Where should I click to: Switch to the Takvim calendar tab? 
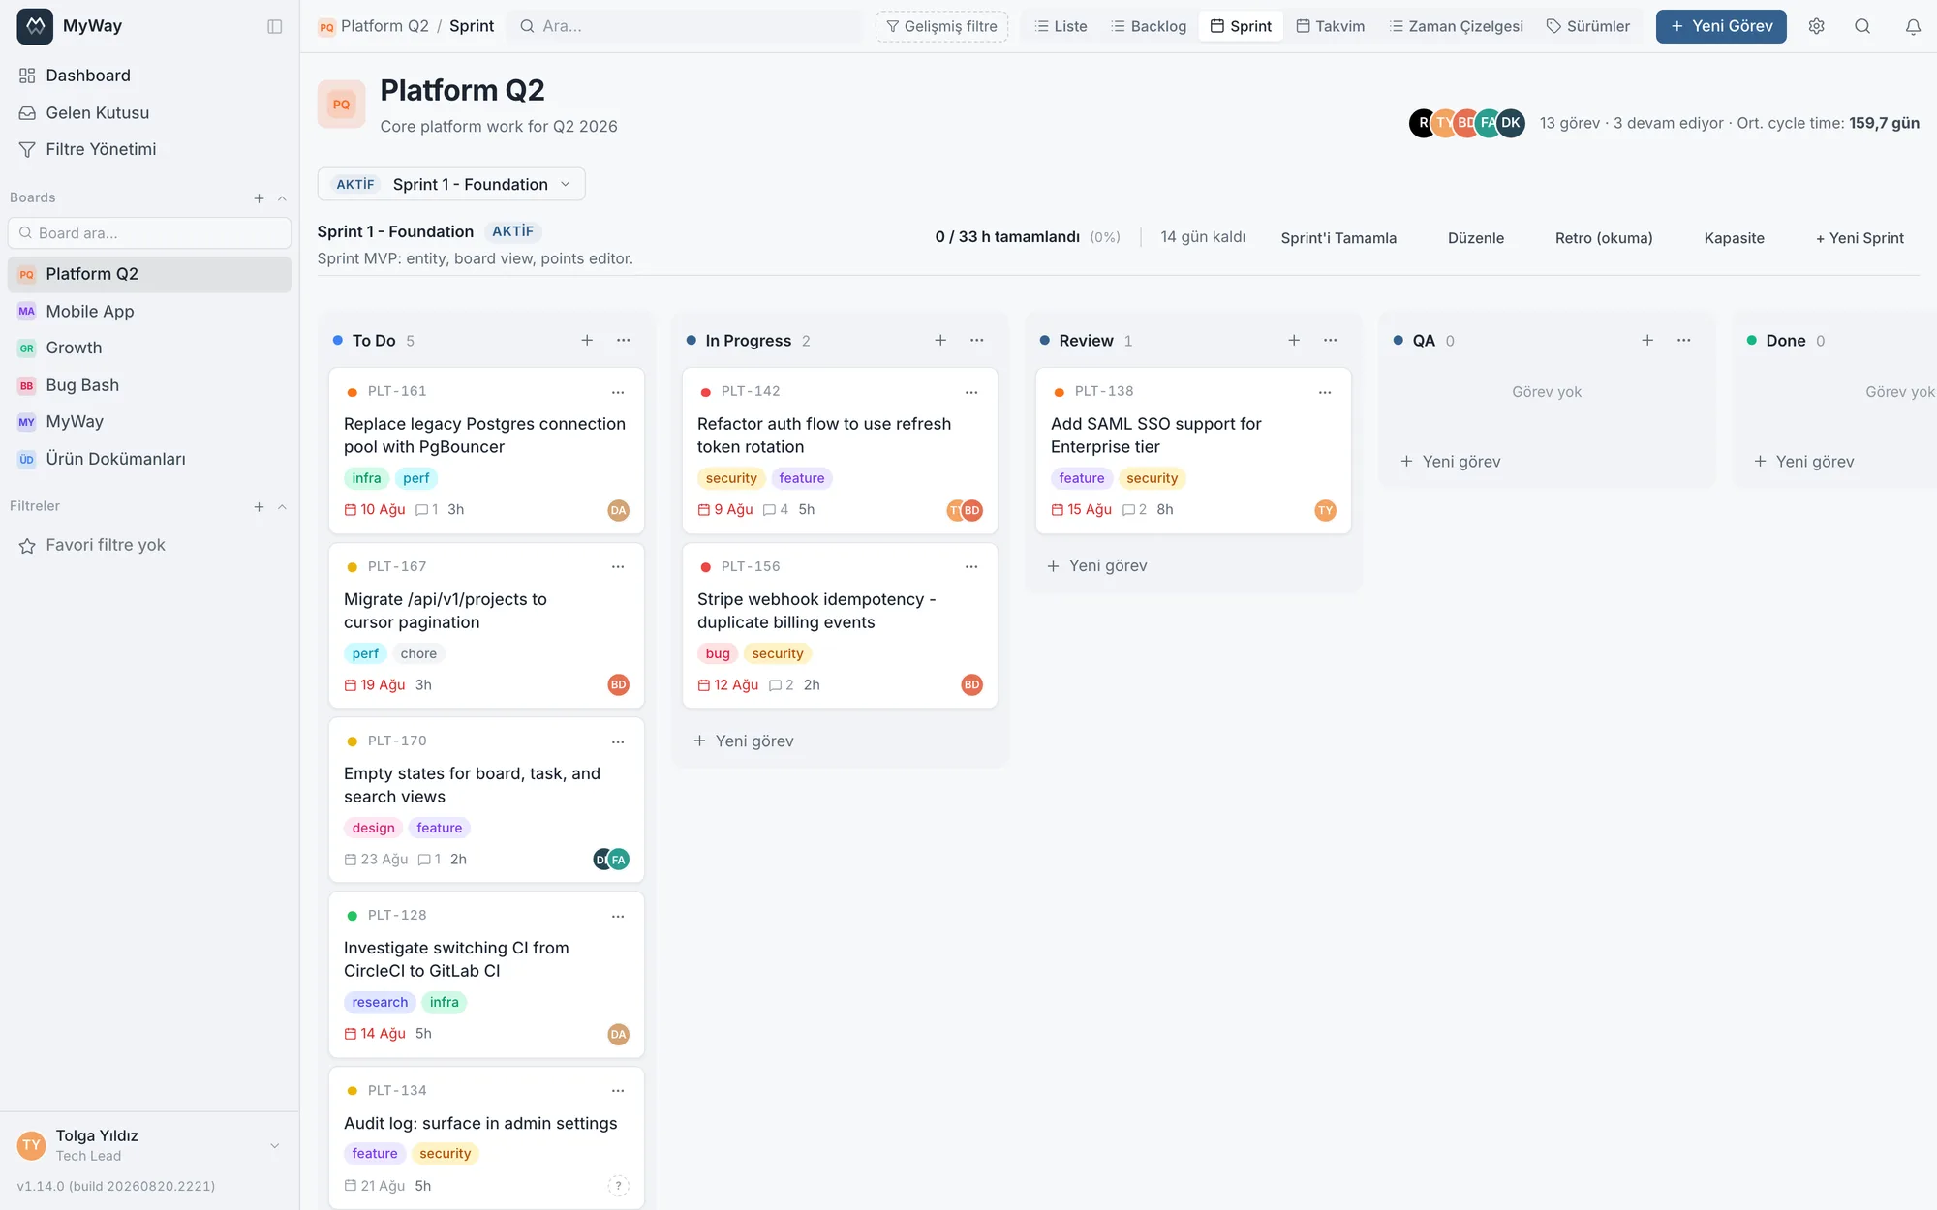point(1331,26)
